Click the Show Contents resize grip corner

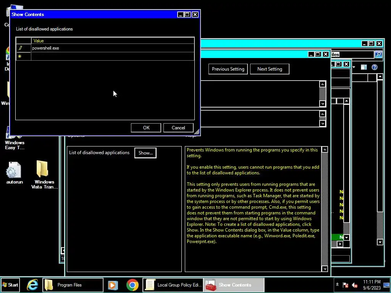[x=197, y=132]
